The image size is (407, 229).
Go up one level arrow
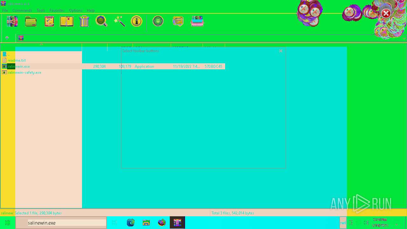click(7, 38)
